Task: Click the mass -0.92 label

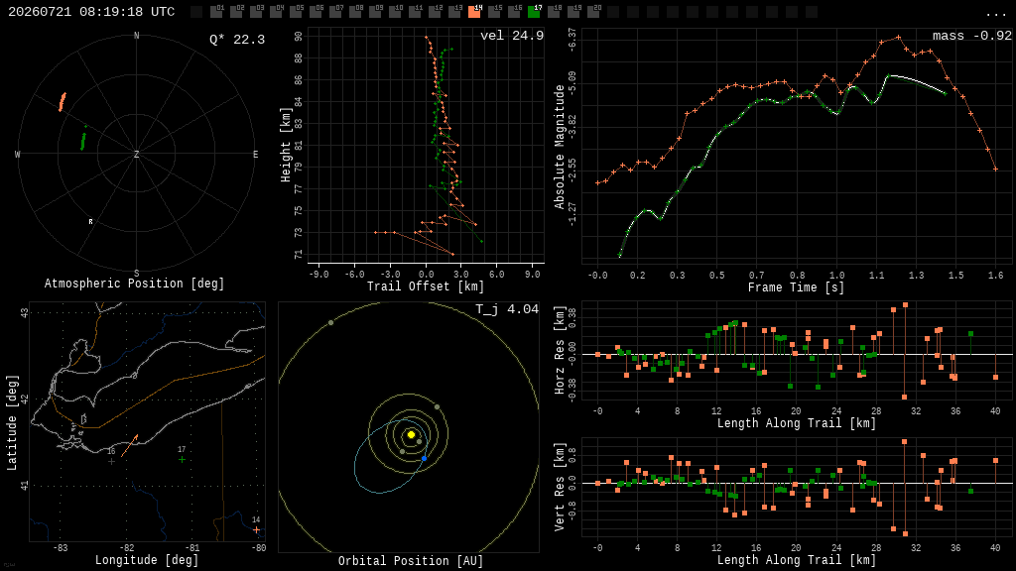Action: pos(972,36)
